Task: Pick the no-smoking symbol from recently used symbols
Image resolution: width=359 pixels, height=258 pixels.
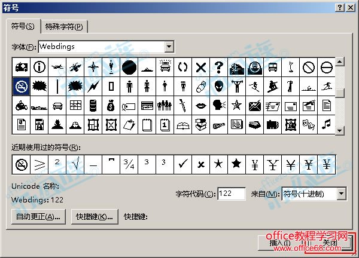Action: point(22,165)
